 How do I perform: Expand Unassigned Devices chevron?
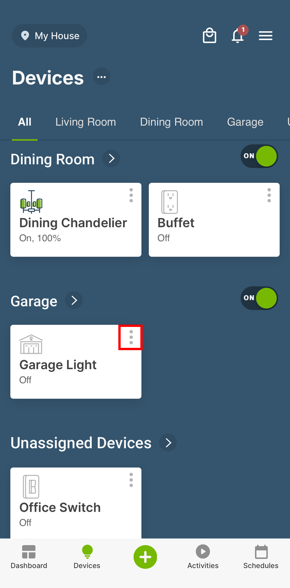[168, 443]
